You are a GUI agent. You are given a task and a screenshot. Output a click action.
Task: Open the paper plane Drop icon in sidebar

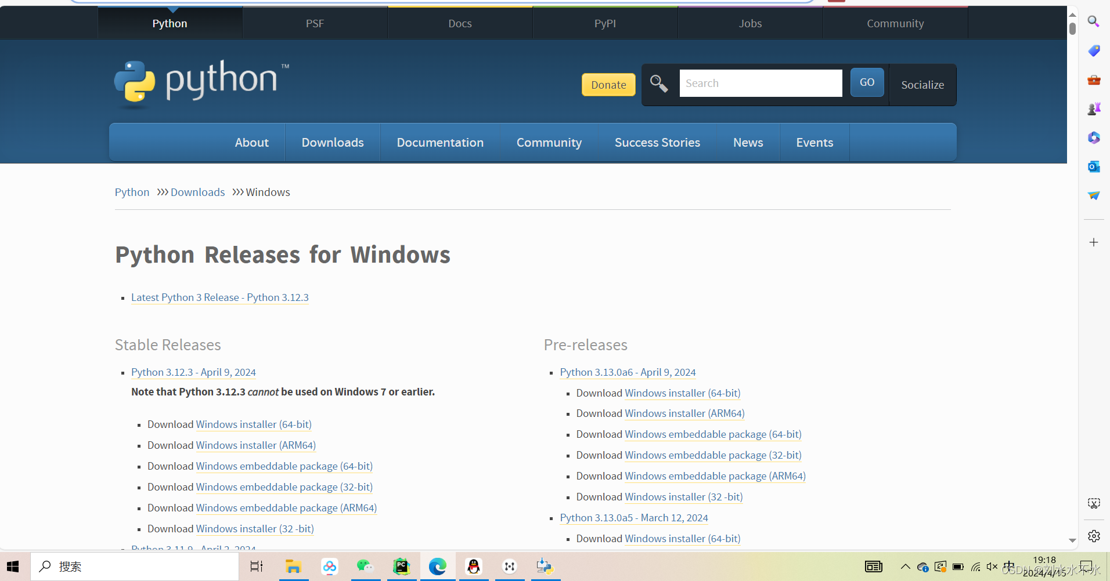(x=1094, y=195)
